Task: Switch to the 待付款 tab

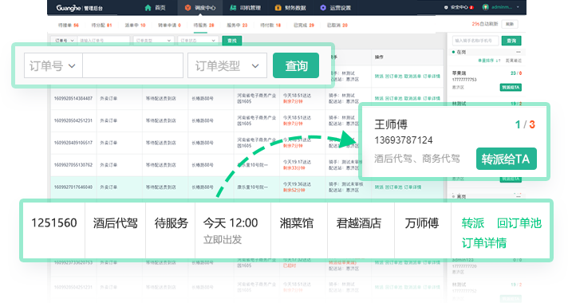Action: pyautogui.click(x=270, y=26)
